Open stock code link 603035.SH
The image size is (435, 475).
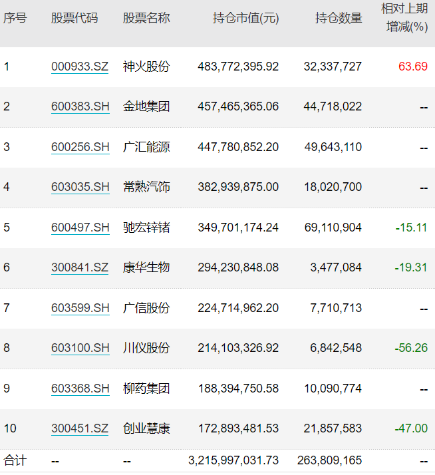point(80,187)
